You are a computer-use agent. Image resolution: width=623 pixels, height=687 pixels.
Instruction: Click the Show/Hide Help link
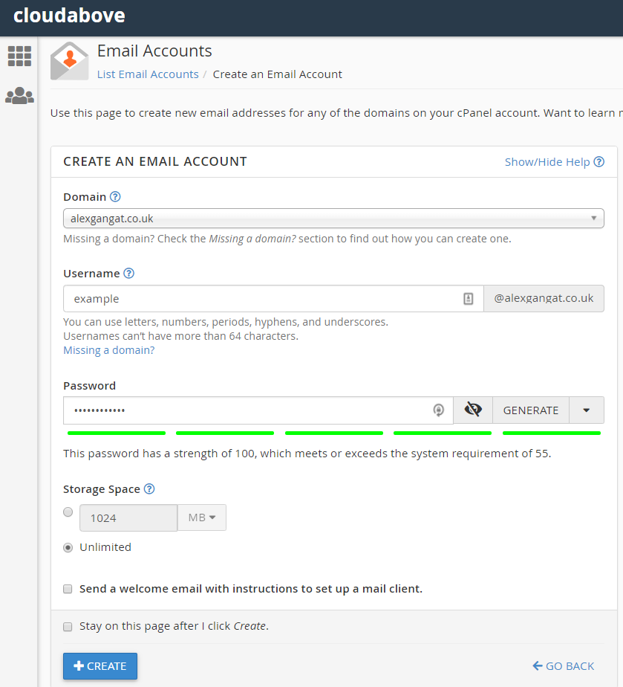point(554,162)
